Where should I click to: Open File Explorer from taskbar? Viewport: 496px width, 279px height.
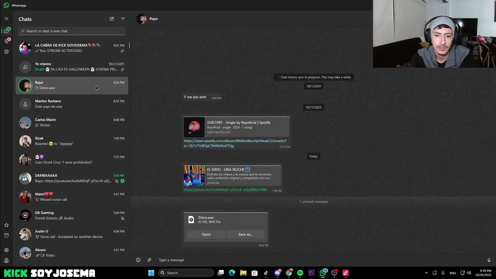point(243,273)
